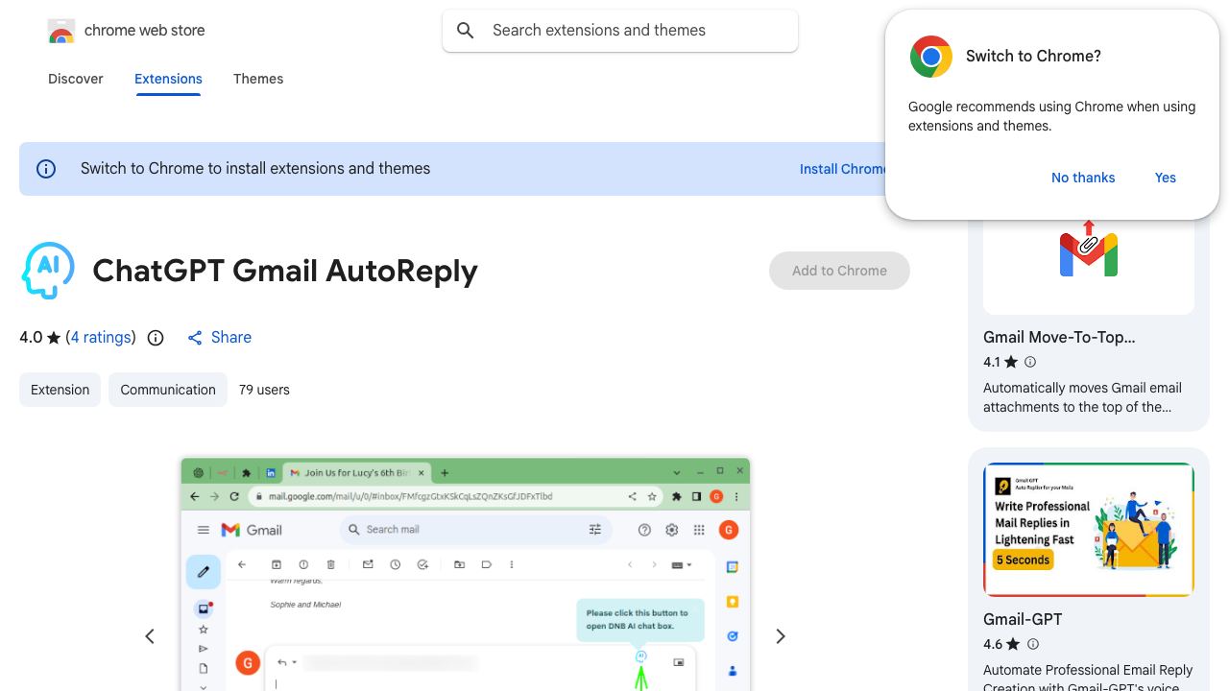This screenshot has height=691, width=1229.
Task: Open the Extensions tab
Action: 168,79
